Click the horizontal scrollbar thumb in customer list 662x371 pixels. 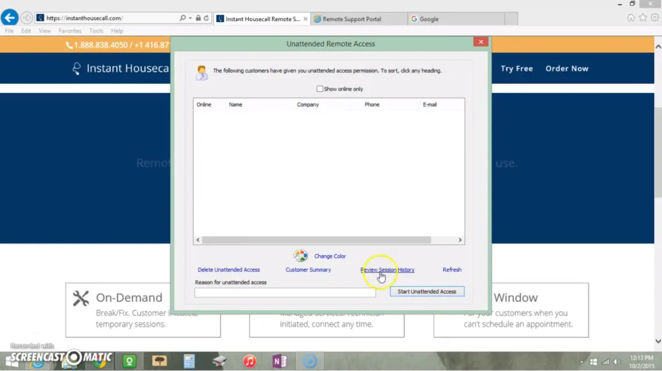(316, 240)
